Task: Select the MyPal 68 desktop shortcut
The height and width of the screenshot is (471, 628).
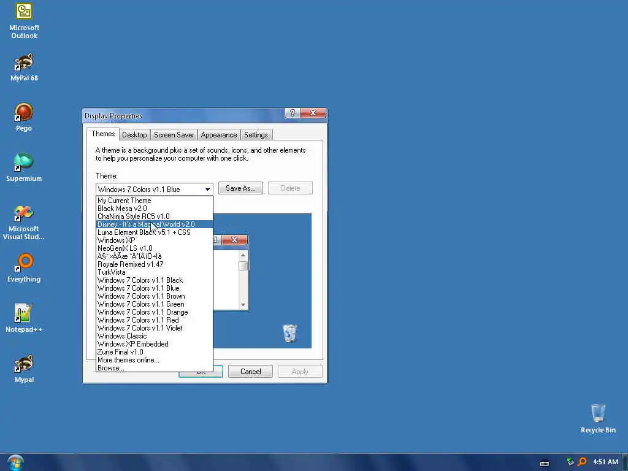Action: pos(24,67)
